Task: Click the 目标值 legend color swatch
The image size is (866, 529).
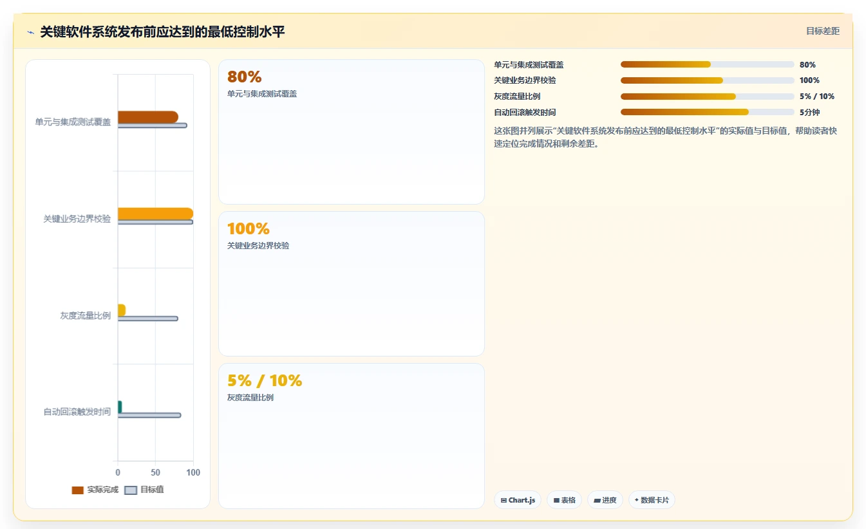Action: click(x=131, y=490)
